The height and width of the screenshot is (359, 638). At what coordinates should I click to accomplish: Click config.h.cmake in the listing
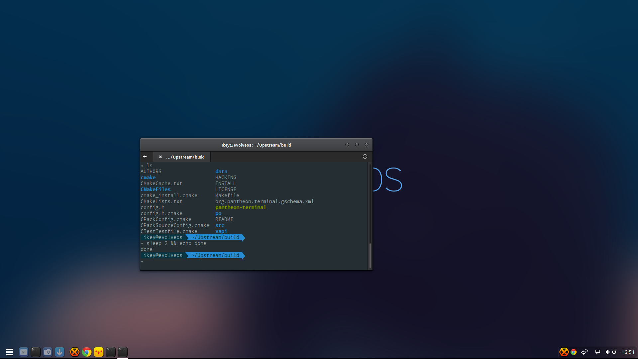coord(161,213)
